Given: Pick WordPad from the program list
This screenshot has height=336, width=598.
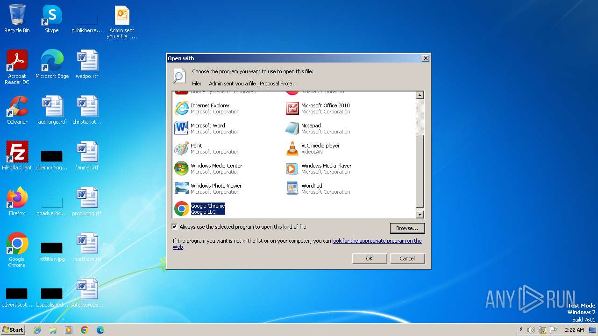Looking at the screenshot, I should point(317,189).
